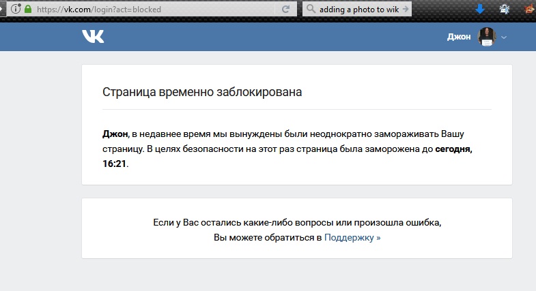This screenshot has width=536, height=291.
Task: Expand the profile menu chevron next to avatar
Action: coord(504,37)
